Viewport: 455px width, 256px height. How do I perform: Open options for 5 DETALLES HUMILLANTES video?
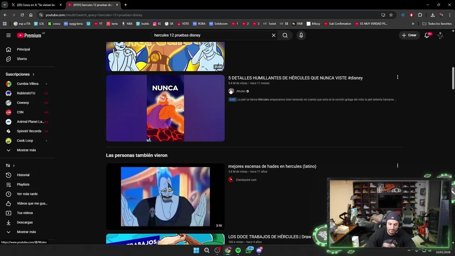pyautogui.click(x=397, y=77)
